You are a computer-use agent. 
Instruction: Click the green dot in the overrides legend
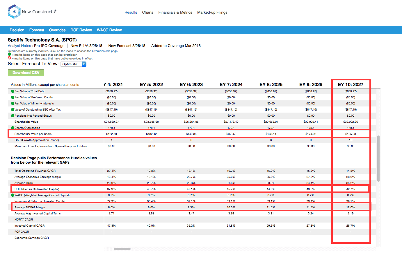pyautogui.click(x=9, y=54)
